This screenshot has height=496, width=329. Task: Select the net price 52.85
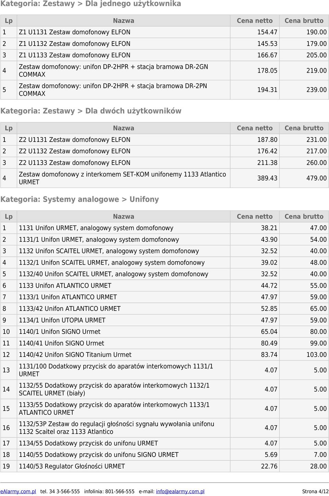click(269, 309)
